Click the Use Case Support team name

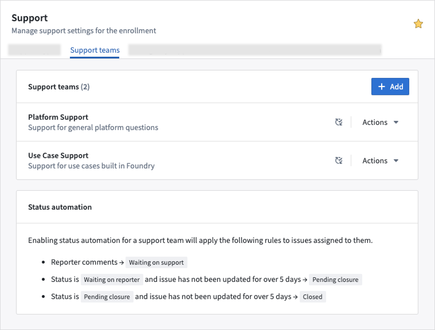pyautogui.click(x=58, y=156)
